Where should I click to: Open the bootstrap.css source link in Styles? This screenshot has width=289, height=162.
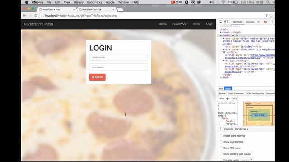tap(227, 113)
